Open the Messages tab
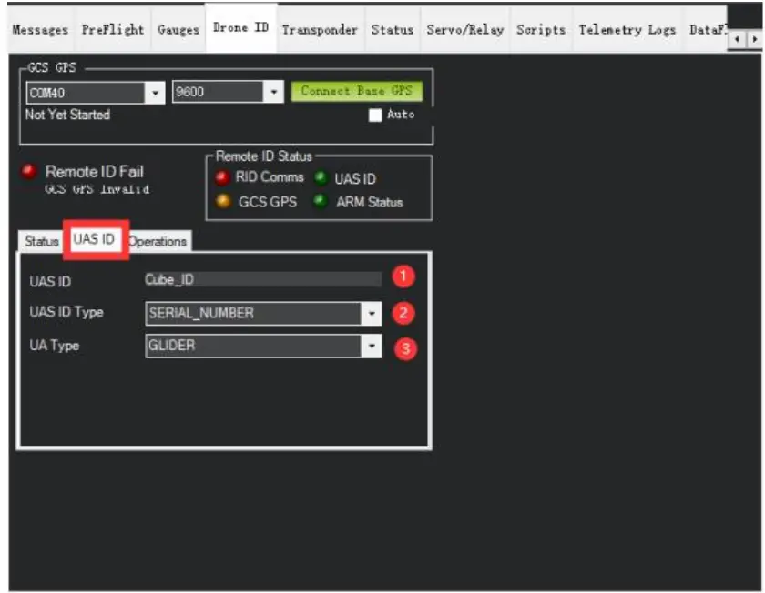 (40, 30)
